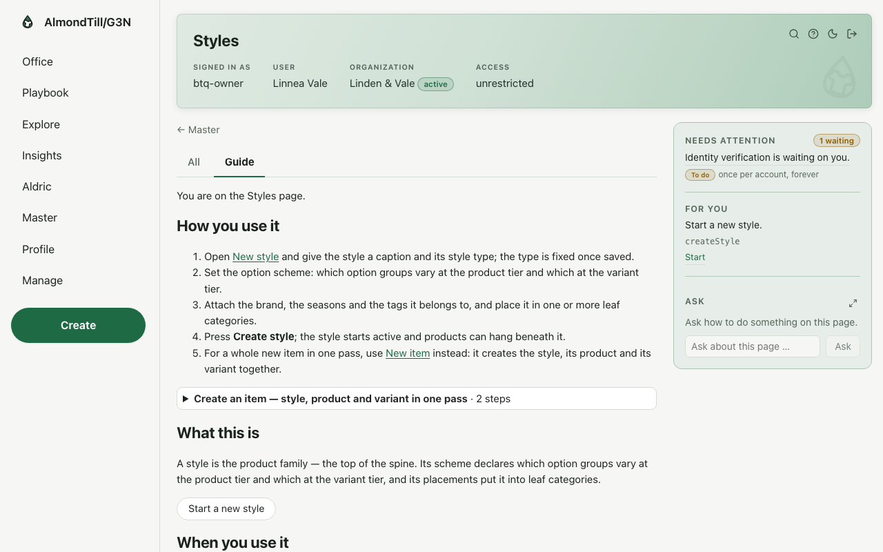The image size is (883, 552).
Task: Switch to dark mode with the moon icon
Action: [833, 34]
